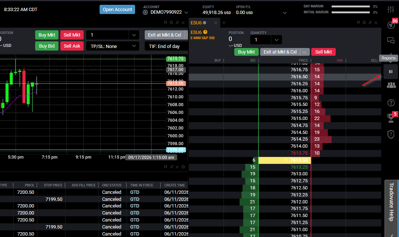399x237 pixels.
Task: Click the 7619.75 green price marker on chart axis
Action: [176, 59]
